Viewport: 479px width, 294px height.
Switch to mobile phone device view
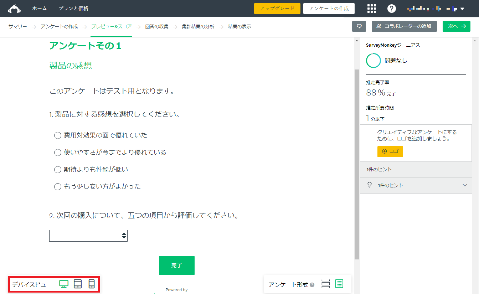click(91, 284)
